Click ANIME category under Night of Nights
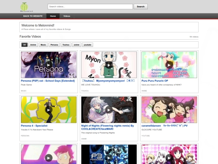The width and height of the screenshot is (218, 164). [84, 139]
